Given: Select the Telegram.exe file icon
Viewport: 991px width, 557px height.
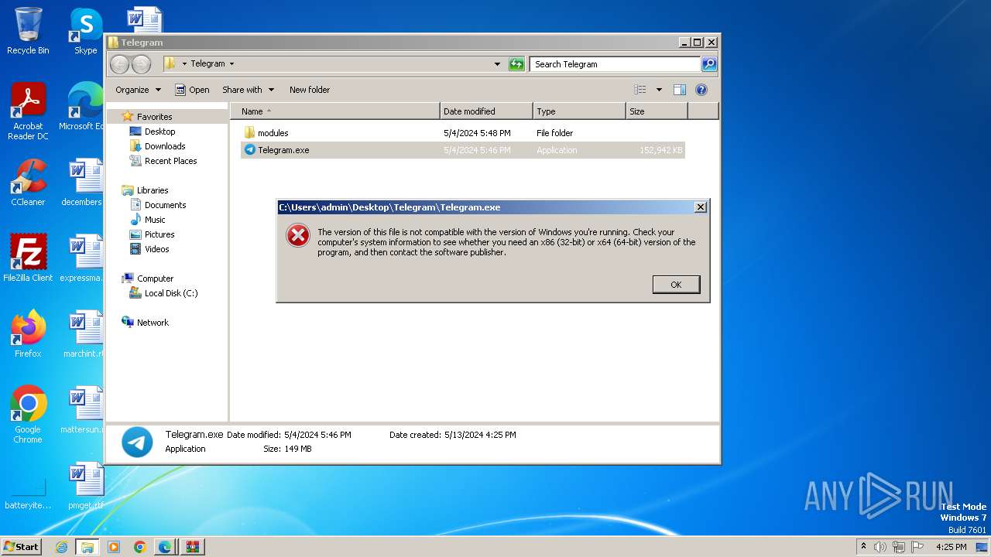Looking at the screenshot, I should click(249, 150).
